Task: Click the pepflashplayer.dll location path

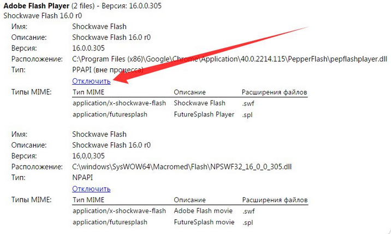Action: 229,59
